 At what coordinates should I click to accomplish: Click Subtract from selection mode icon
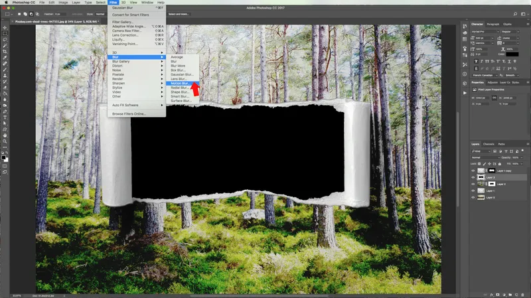click(x=31, y=14)
